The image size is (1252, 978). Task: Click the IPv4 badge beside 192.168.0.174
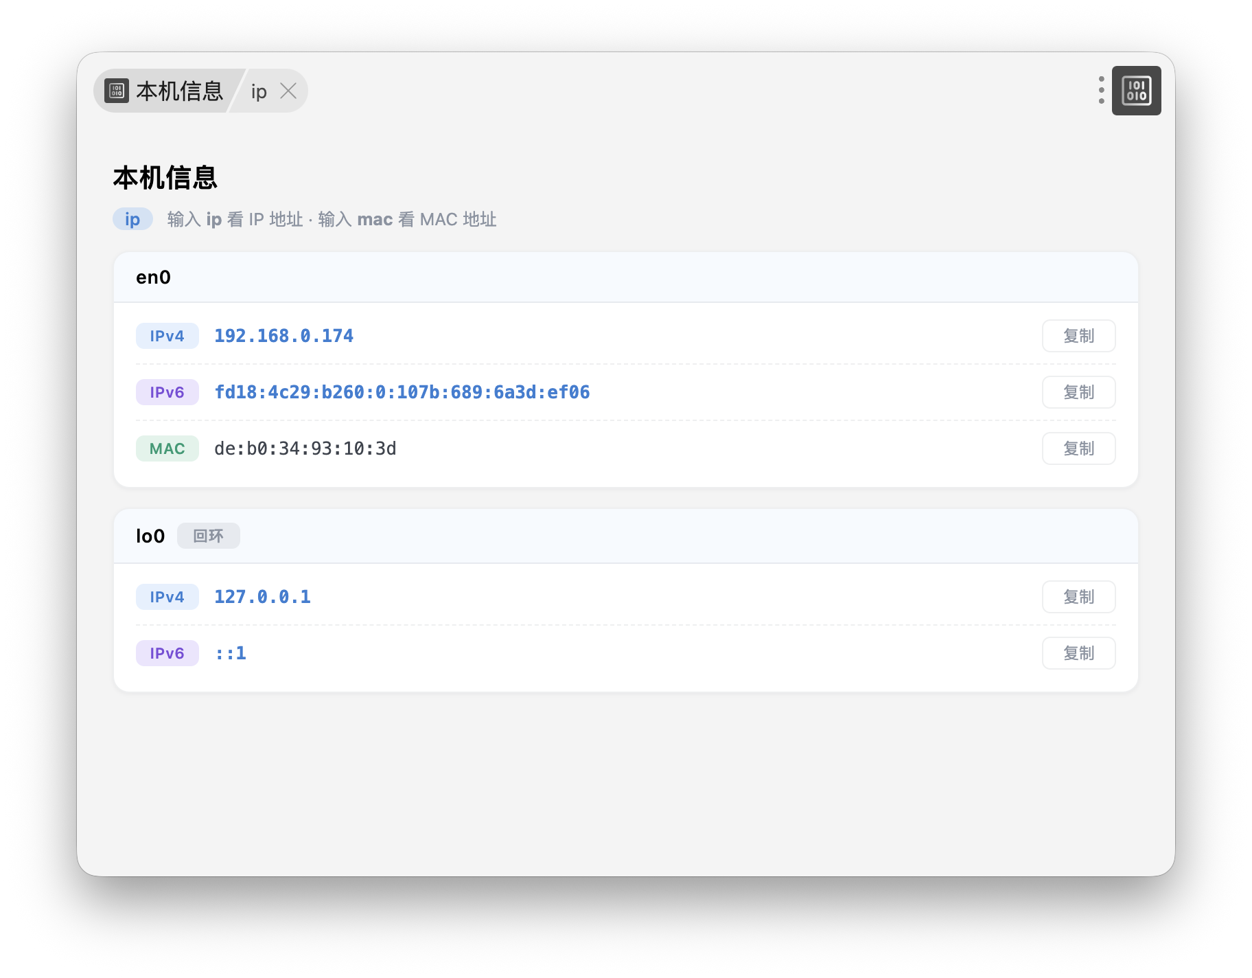tap(167, 336)
